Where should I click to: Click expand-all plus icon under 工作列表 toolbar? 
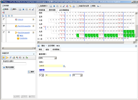pos(9,16)
